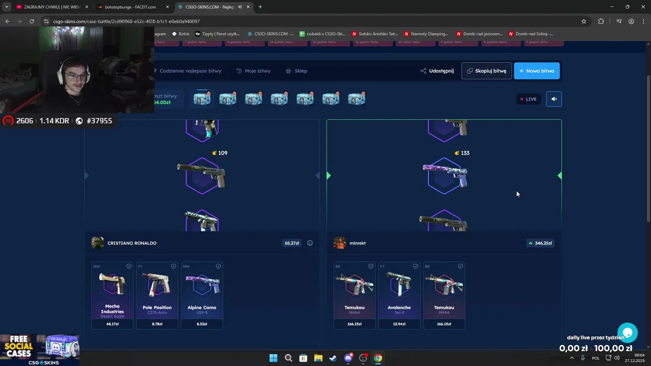Open File Explorer from the taskbar

click(x=318, y=358)
